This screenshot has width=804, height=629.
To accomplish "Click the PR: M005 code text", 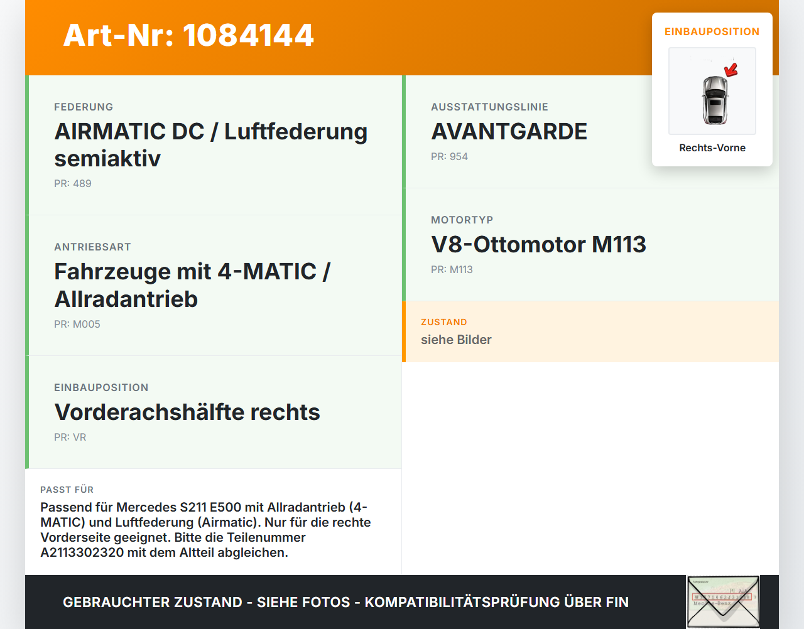I will pos(77,324).
